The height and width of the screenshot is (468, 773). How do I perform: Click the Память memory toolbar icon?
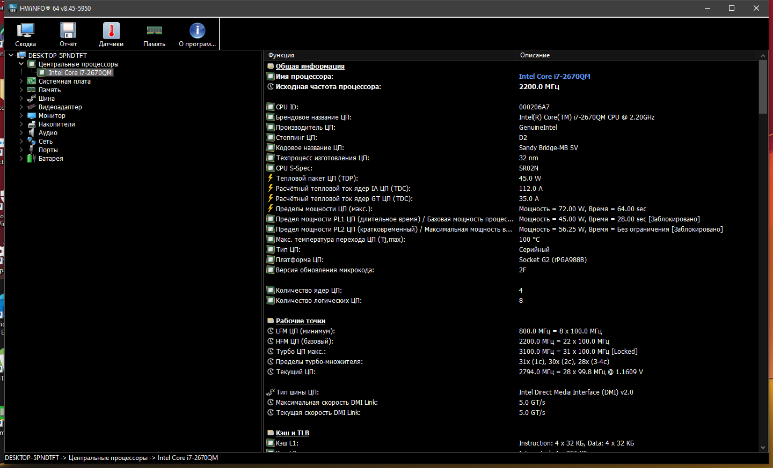[x=154, y=35]
